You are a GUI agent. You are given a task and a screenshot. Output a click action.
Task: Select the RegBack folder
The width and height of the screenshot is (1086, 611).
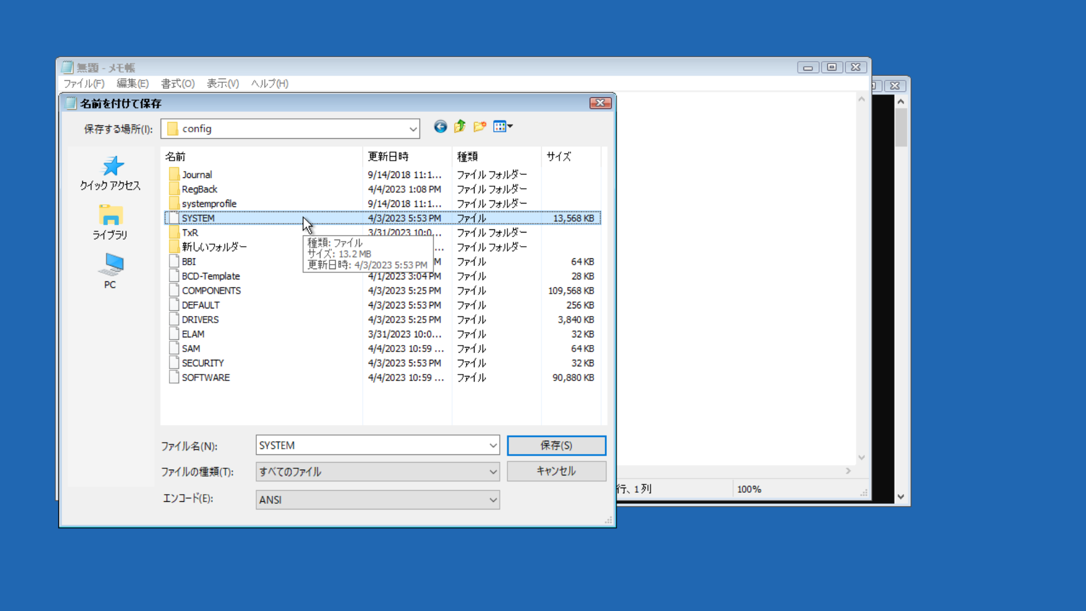coord(199,190)
